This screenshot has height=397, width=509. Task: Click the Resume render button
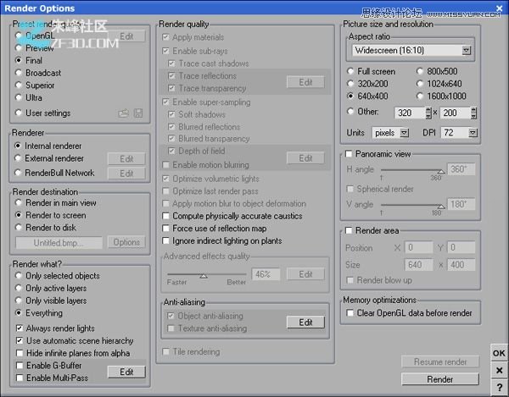[440, 361]
